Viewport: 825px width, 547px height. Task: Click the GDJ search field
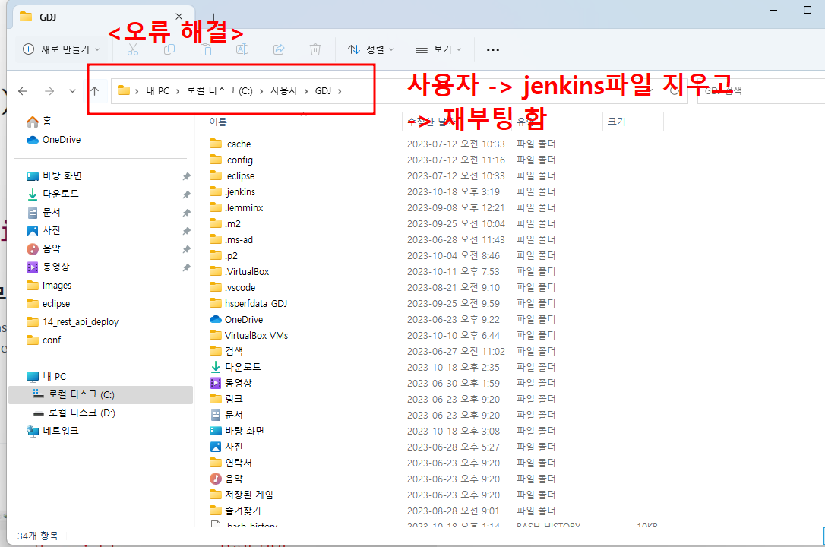click(x=761, y=91)
